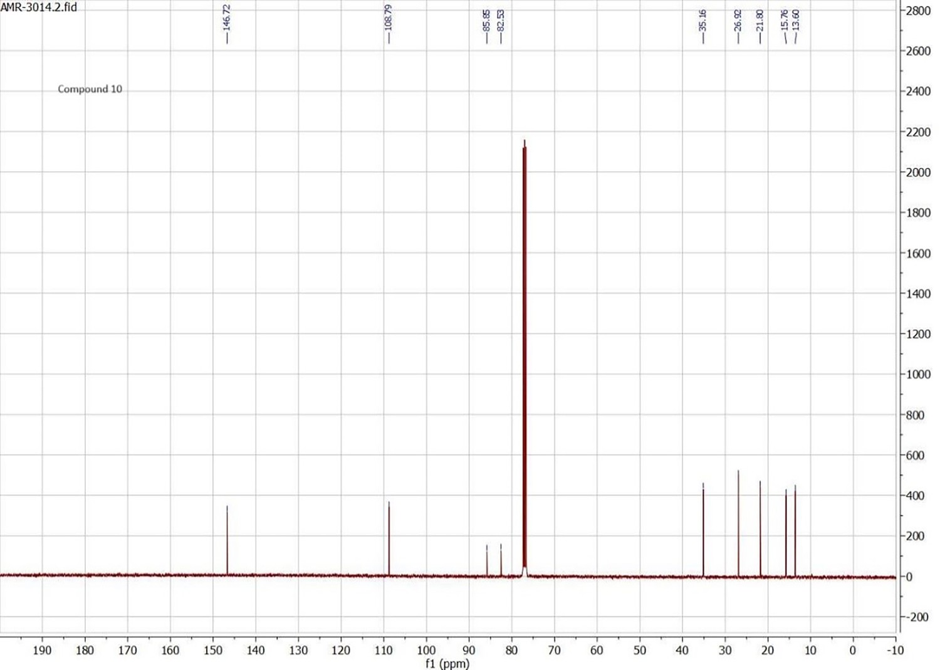This screenshot has height=670, width=940.
Task: Click the 2000 intensity axis value
Action: (x=918, y=172)
